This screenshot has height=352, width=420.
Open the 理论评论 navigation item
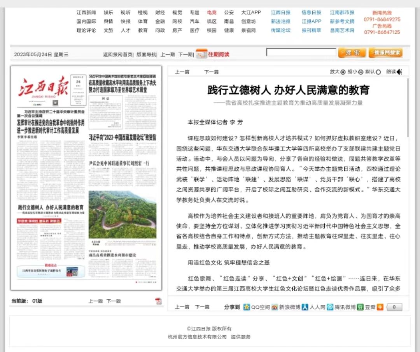pos(86,30)
